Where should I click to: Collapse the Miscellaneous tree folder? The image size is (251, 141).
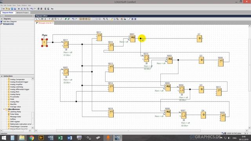[x=4, y=109]
